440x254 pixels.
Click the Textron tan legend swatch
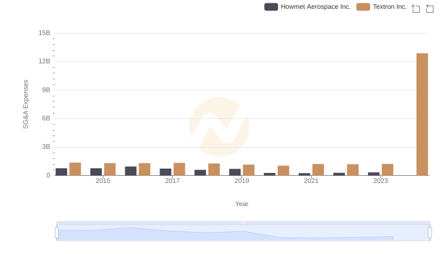[363, 7]
